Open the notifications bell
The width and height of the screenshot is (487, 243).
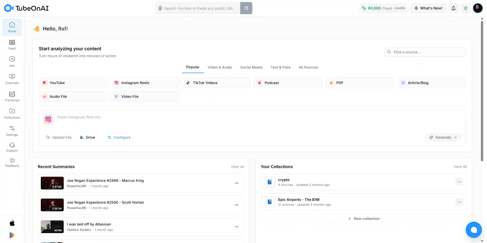(453, 8)
